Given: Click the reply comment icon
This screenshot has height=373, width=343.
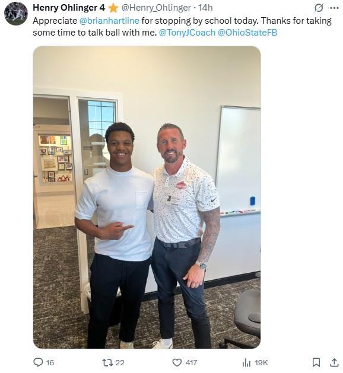Looking at the screenshot, I should 38,362.
